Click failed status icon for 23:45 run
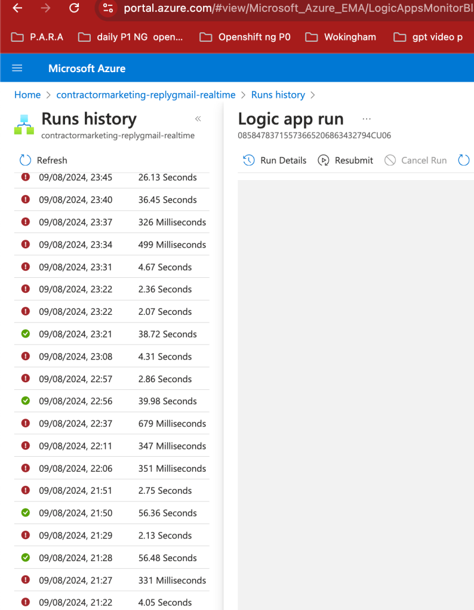Image resolution: width=474 pixels, height=610 pixels. 26,177
